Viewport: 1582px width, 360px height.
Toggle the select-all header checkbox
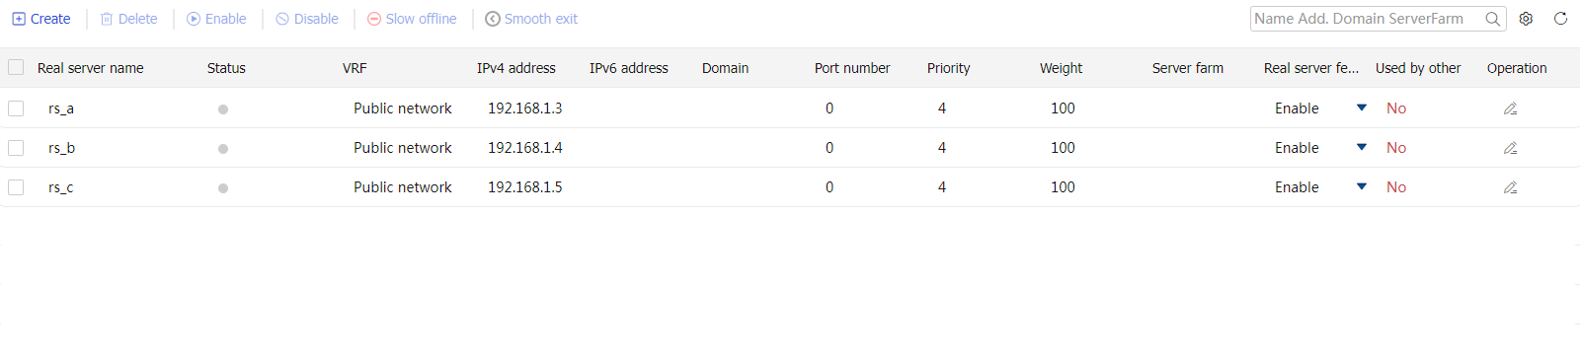[x=16, y=67]
